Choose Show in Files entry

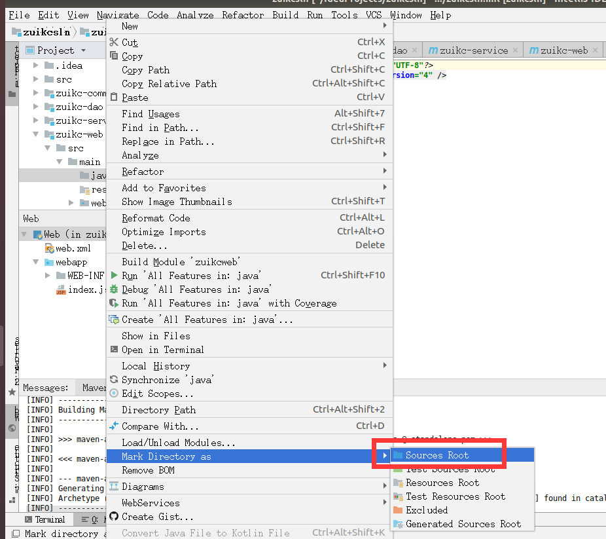pos(250,336)
